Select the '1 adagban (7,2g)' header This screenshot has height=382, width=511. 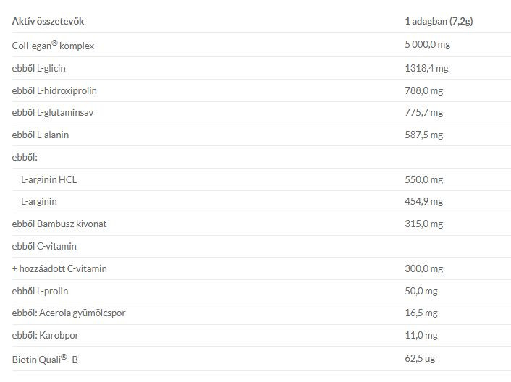point(439,22)
